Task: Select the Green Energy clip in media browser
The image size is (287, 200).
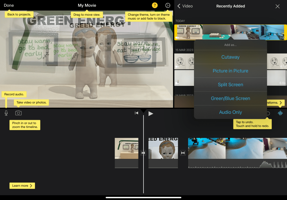Action: click(x=188, y=32)
